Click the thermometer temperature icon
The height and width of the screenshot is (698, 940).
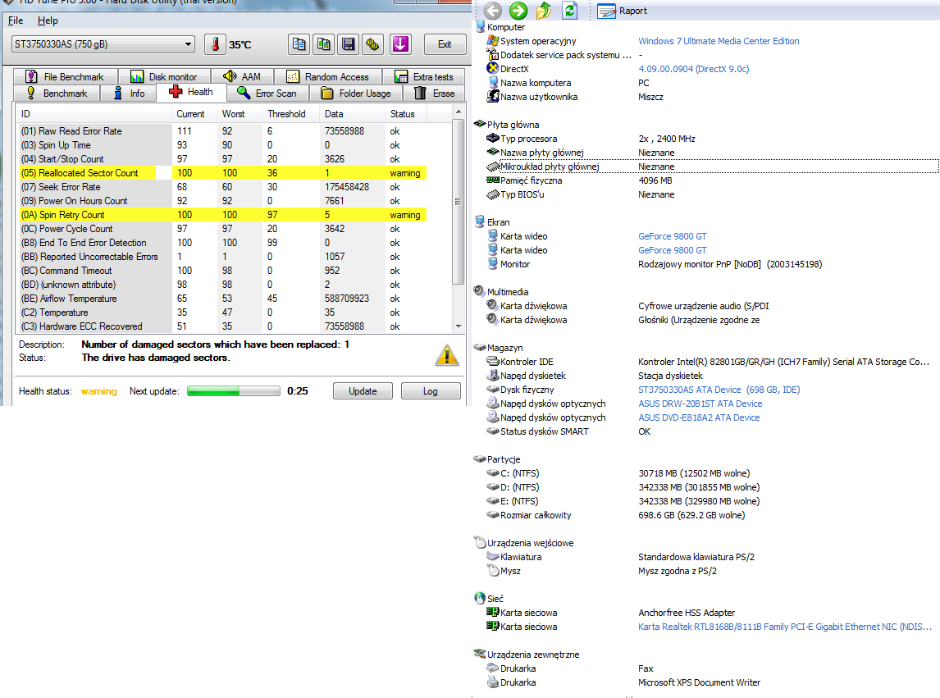tap(215, 44)
